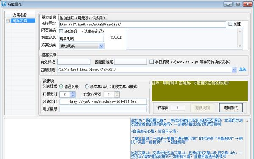Toggle the gbk编码 checkbox
This screenshot has width=254, height=159.
tap(61, 31)
